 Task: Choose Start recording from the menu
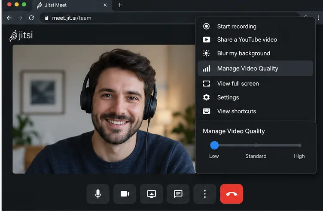coord(255,26)
